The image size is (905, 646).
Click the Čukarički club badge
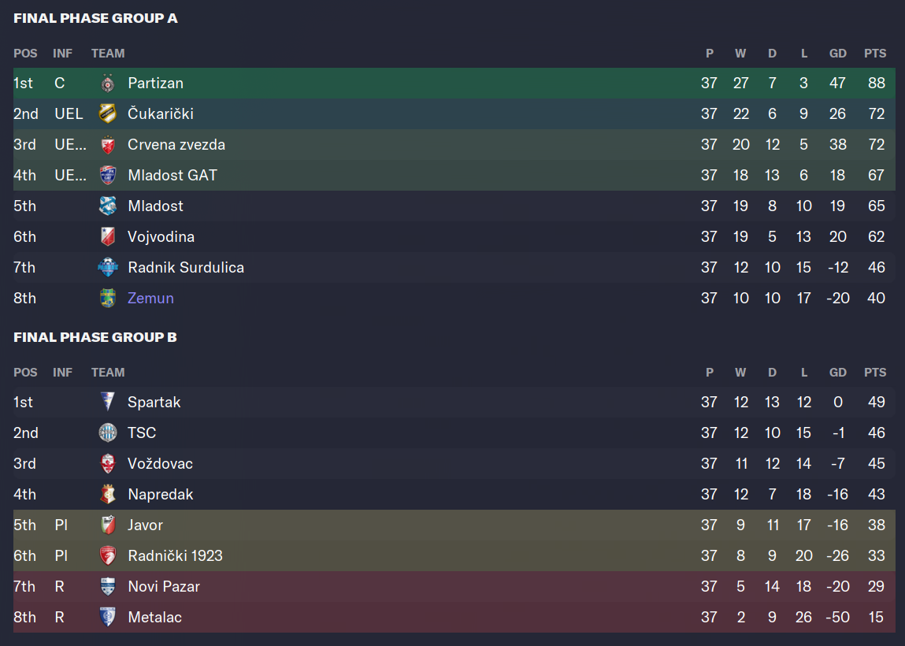[x=108, y=113]
